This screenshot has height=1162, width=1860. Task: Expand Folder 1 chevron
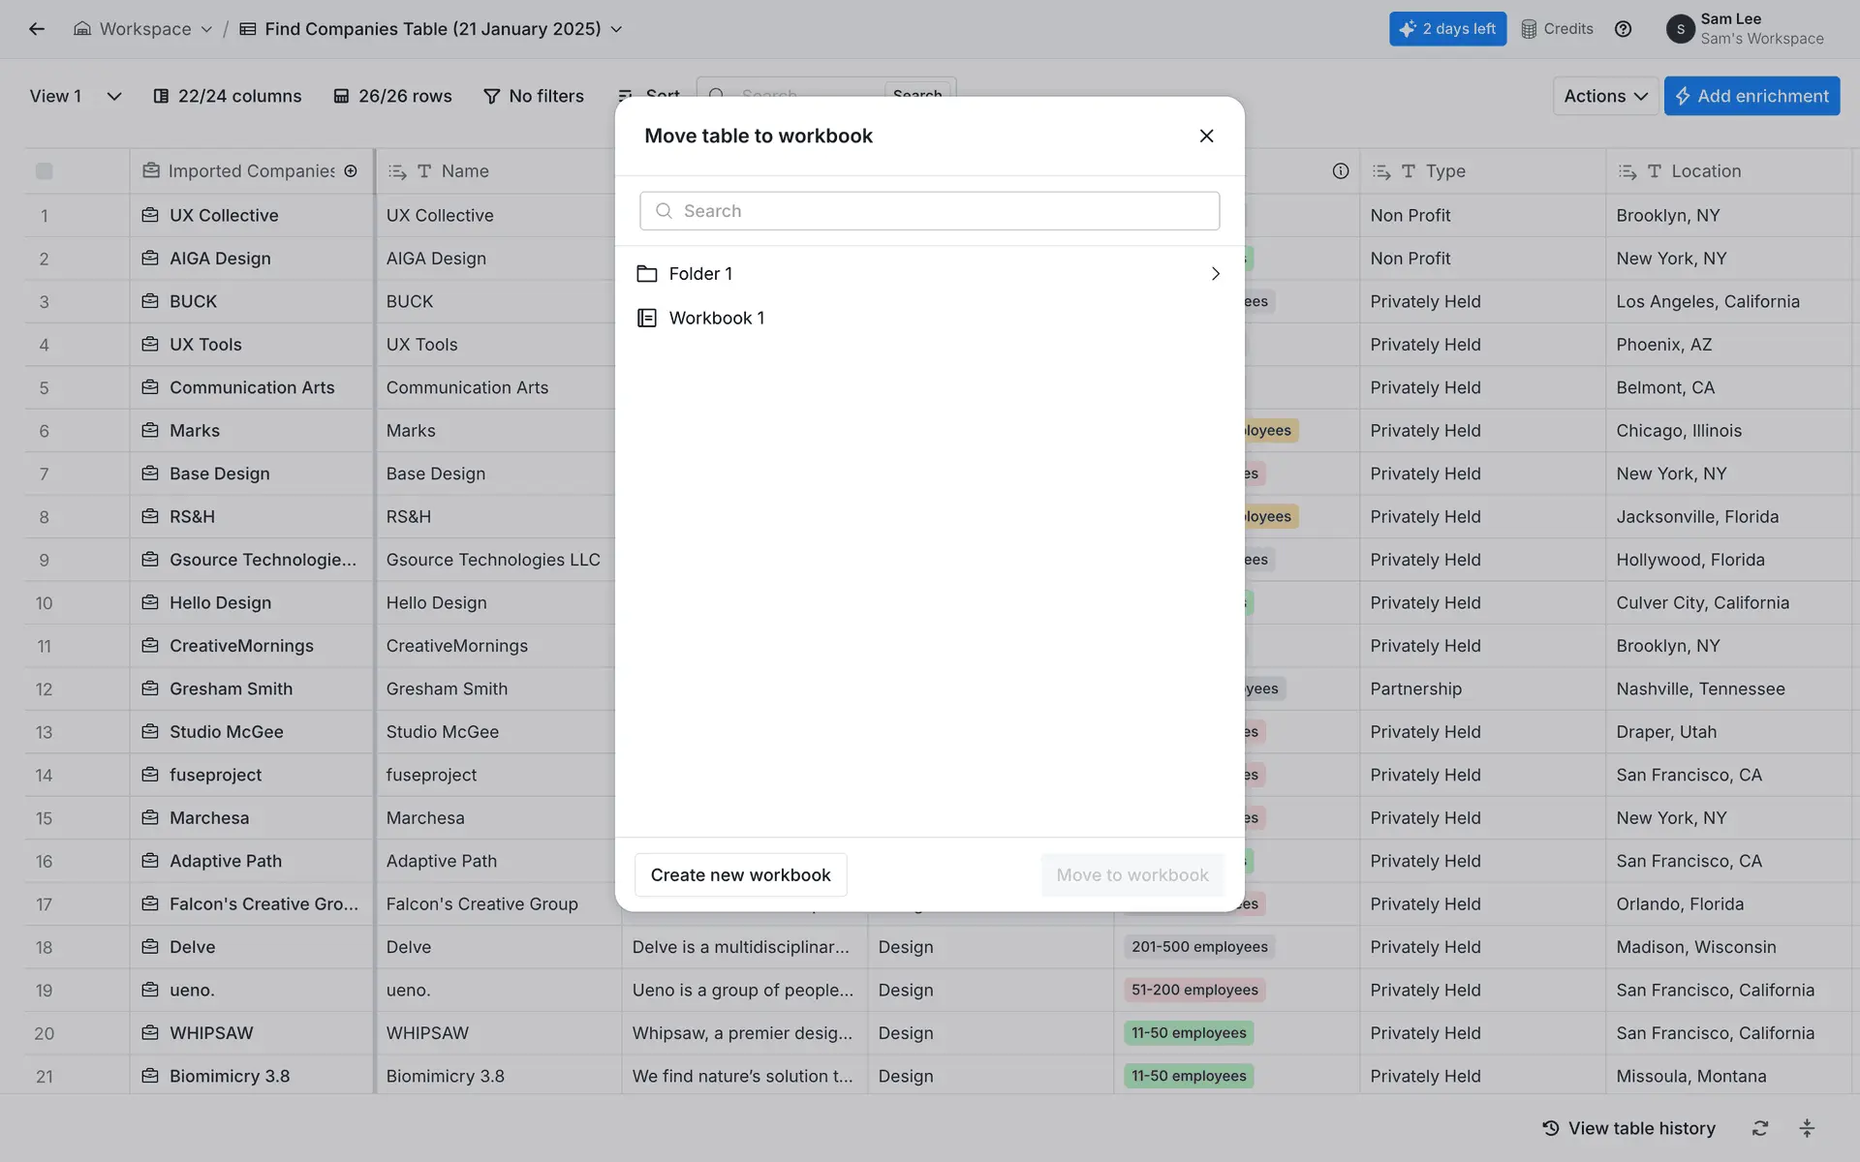(x=1215, y=274)
